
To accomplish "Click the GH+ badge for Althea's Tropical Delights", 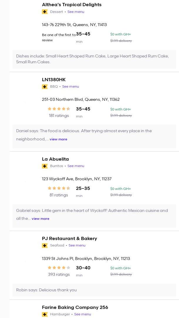I will click(45, 12).
